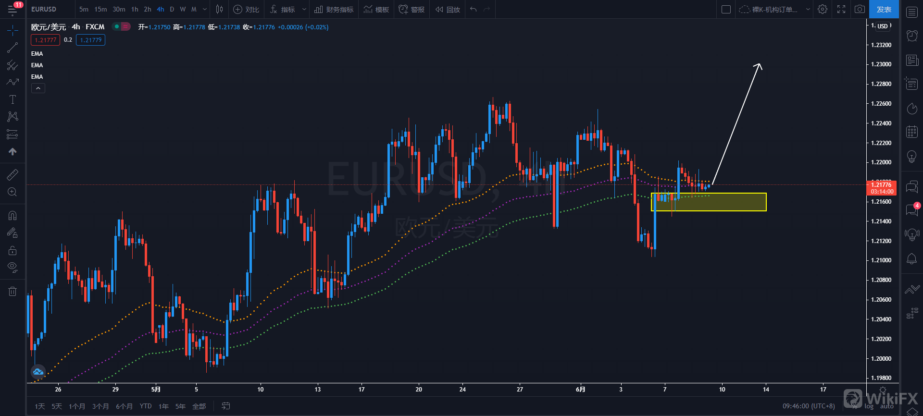Toggle lock all drawings
Screen dimensions: 923x416
[12, 250]
